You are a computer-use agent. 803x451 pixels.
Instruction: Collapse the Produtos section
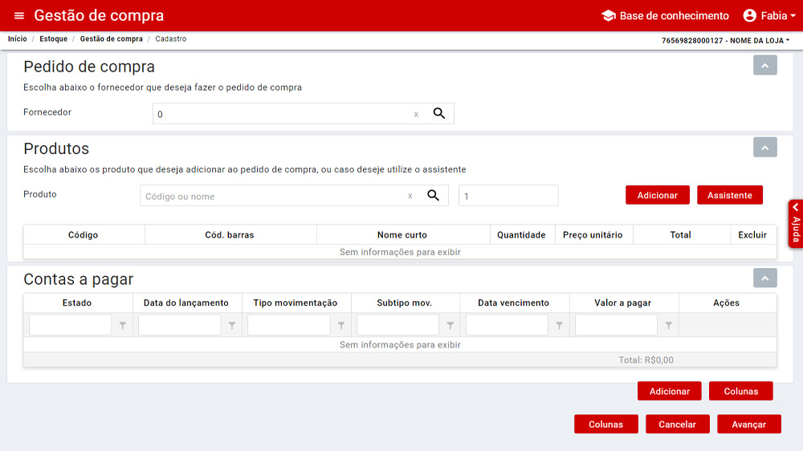[x=764, y=148]
